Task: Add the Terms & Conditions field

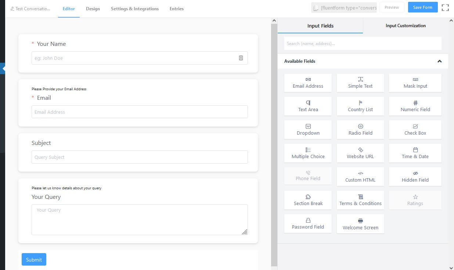Action: [360, 200]
